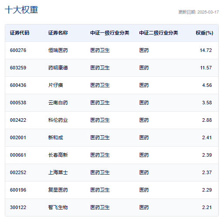Viewport: 224px width, 223px height.
Task: Click secondary industry 医药 in 603259 row
Action: tap(144, 68)
